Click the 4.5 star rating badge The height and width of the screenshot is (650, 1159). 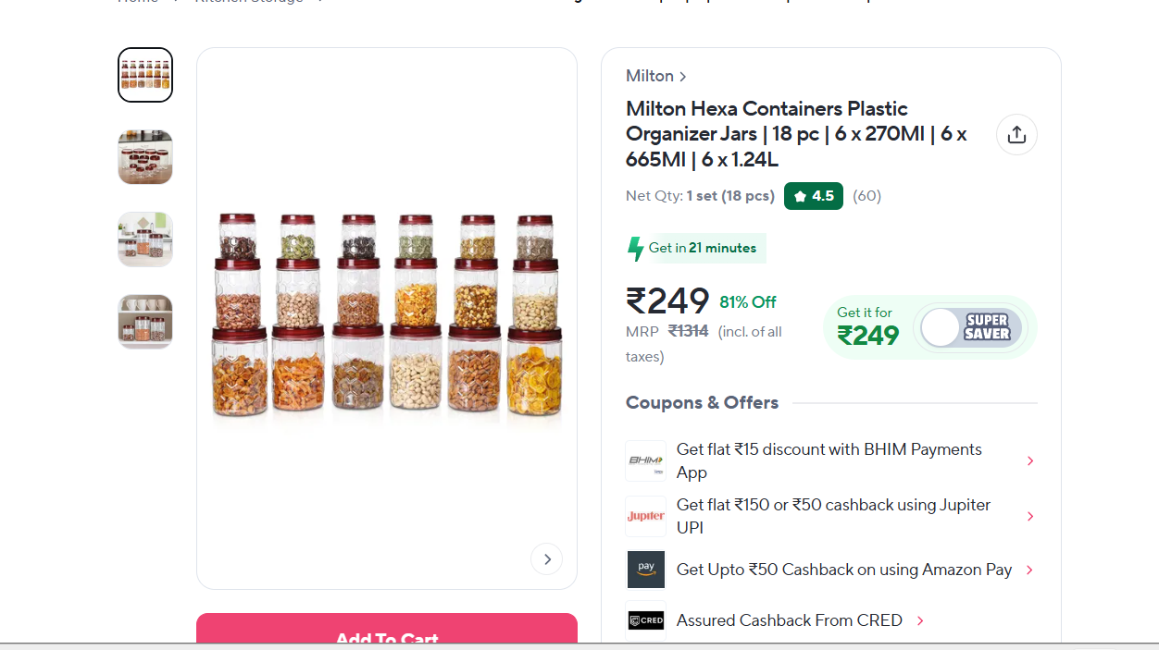coord(813,196)
